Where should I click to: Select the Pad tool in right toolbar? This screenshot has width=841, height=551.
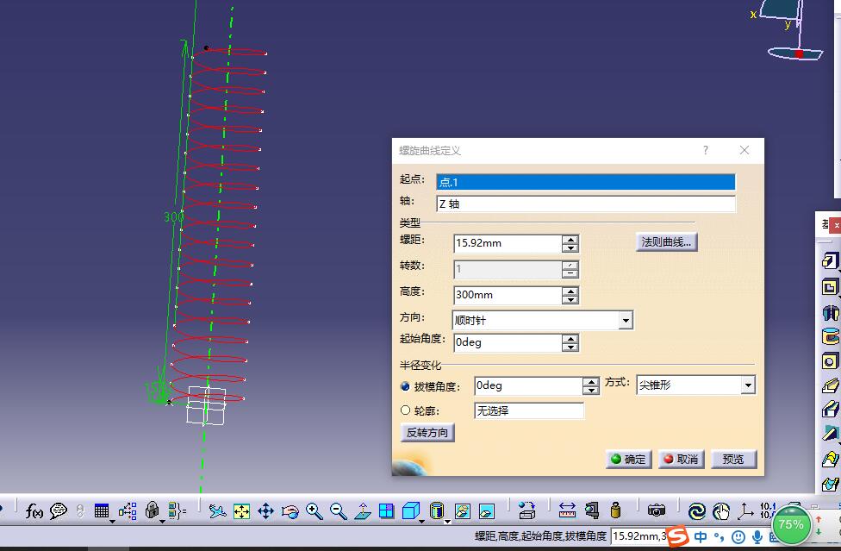point(830,261)
